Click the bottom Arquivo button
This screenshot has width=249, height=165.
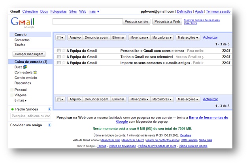pyautogui.click(x=75, y=99)
